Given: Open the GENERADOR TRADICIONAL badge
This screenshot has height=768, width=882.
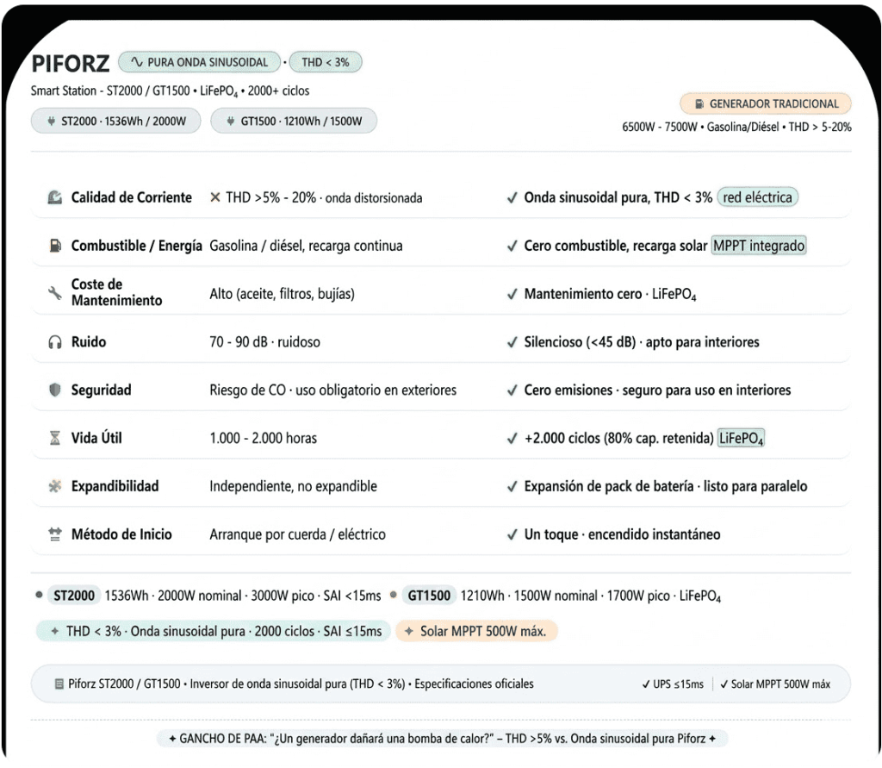Looking at the screenshot, I should pyautogui.click(x=765, y=103).
